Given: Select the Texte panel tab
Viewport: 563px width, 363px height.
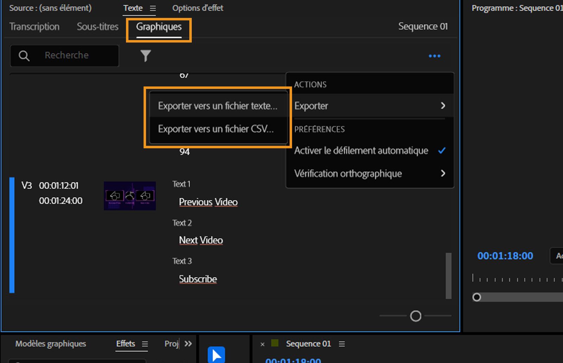Looking at the screenshot, I should (133, 8).
